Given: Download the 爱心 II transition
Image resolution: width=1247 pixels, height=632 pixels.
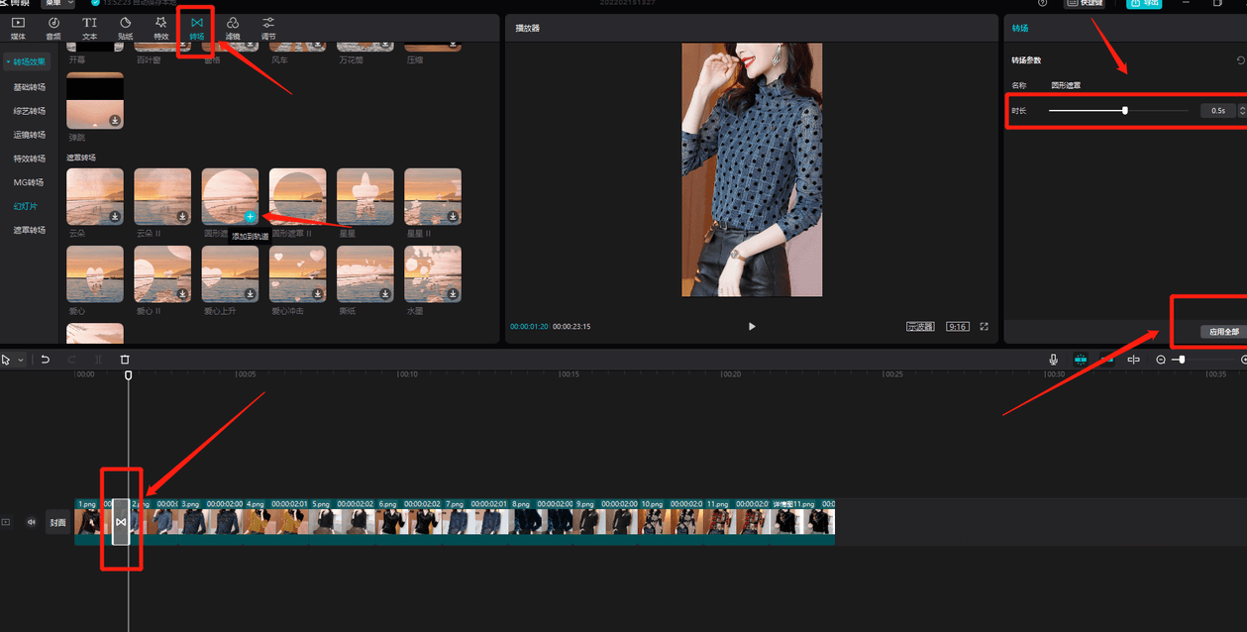Looking at the screenshot, I should coord(182,293).
